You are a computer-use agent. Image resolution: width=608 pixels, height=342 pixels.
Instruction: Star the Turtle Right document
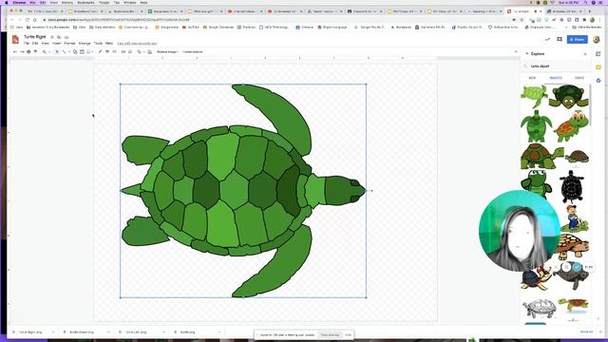click(x=52, y=37)
